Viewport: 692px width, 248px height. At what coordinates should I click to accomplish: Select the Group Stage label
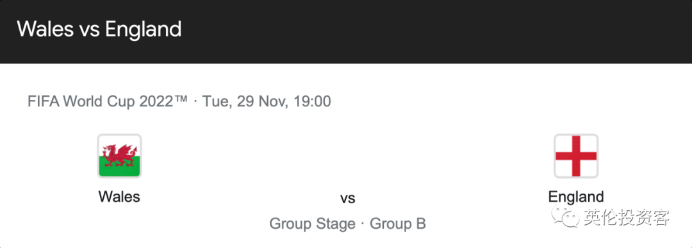[312, 224]
